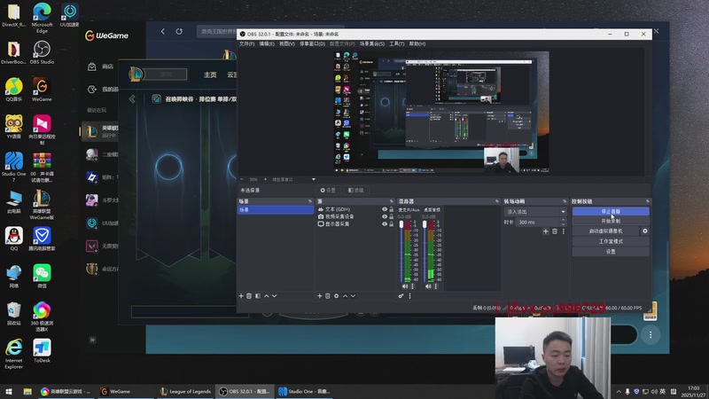Viewport: 709px width, 399px height.
Task: Pop out the Scenes dock panel
Action: click(x=310, y=201)
